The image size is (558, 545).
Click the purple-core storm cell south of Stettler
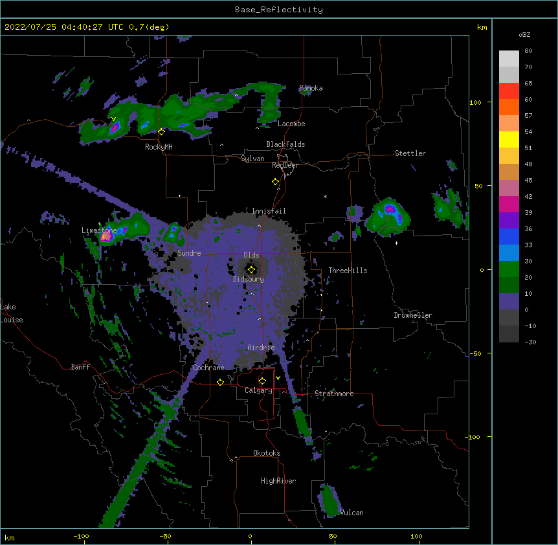[388, 217]
